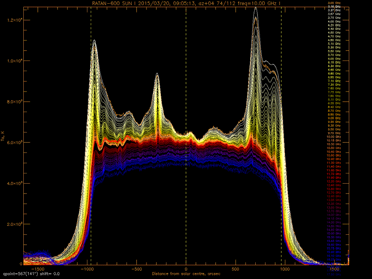Click the tallest peak near 700 arcsec
Image resolution: width=372 pixels, height=279 pixels.
click(255, 8)
